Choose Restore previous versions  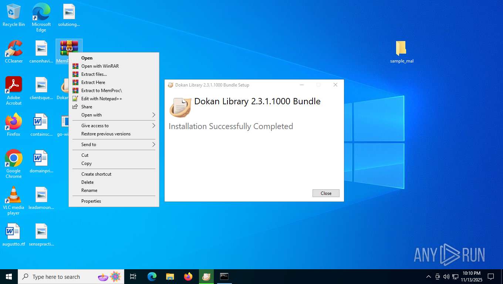coord(114,134)
